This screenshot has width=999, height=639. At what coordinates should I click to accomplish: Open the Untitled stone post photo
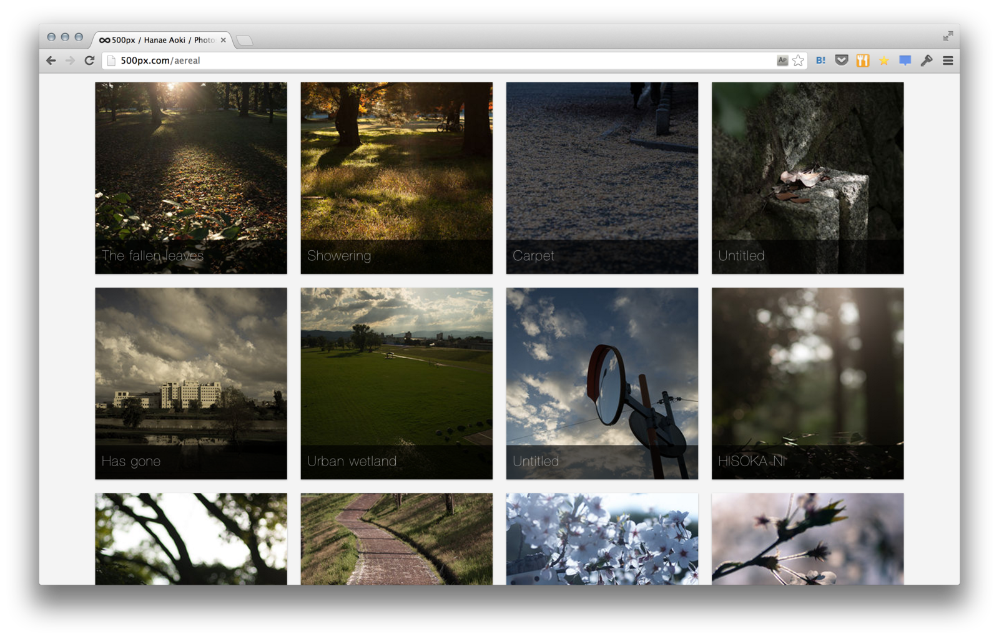[807, 178]
